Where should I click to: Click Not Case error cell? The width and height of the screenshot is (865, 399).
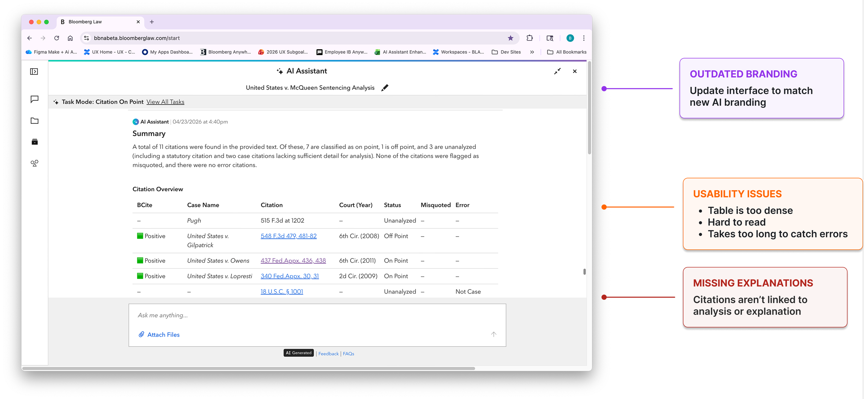[468, 292]
